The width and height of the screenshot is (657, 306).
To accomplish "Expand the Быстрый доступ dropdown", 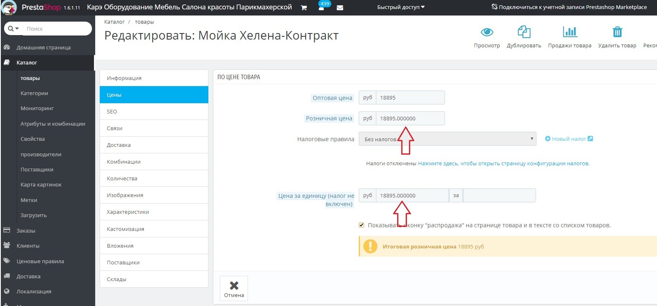I will tap(401, 7).
